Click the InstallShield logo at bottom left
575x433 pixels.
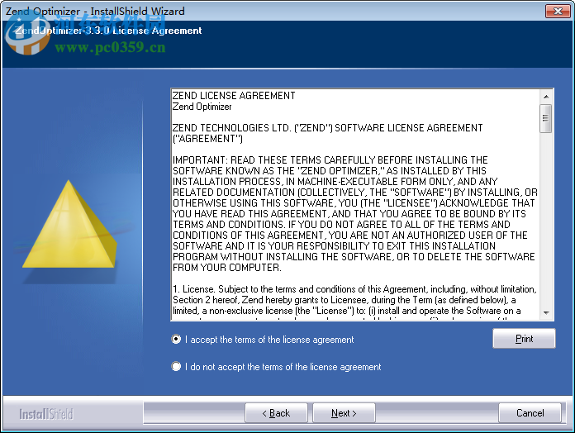pos(46,414)
